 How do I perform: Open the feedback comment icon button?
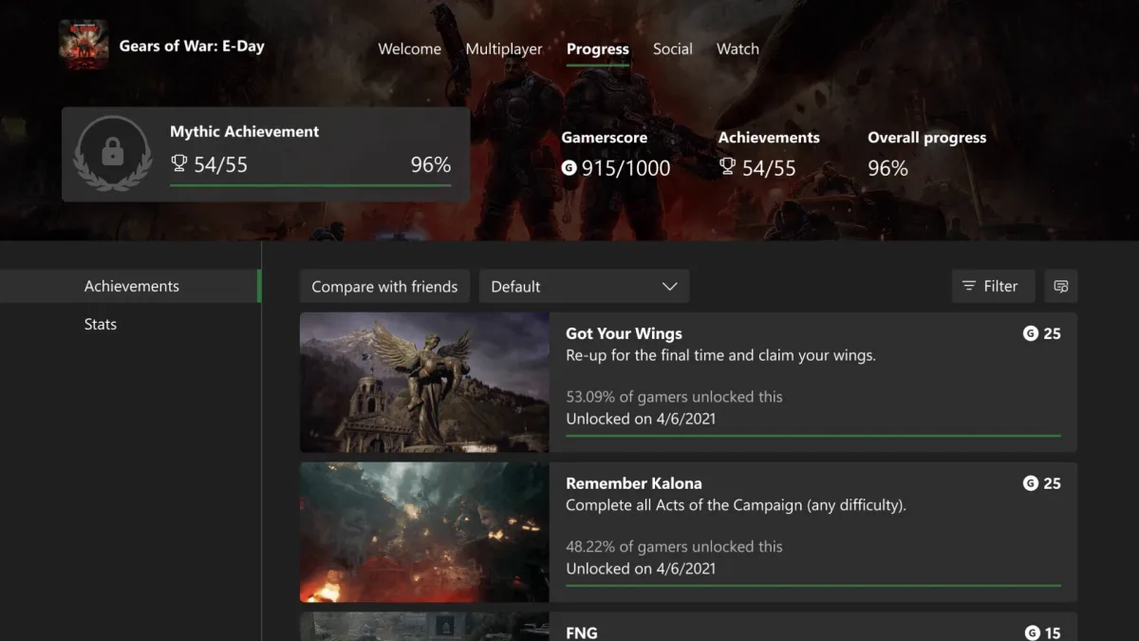click(1061, 286)
